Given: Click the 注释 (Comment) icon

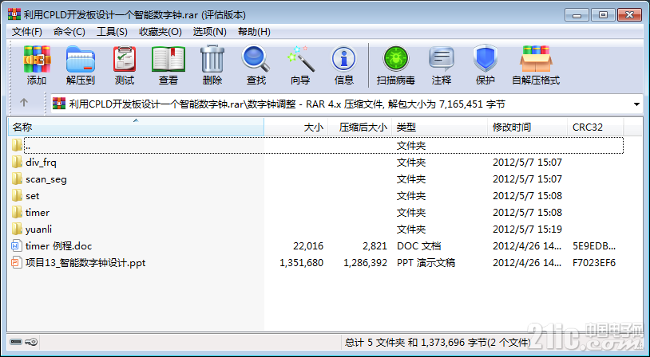Looking at the screenshot, I should click(x=441, y=59).
